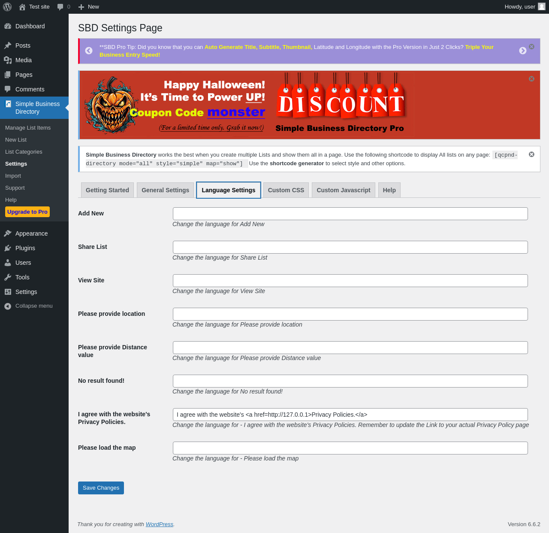
Task: Select the Language Settings tab
Action: [229, 190]
